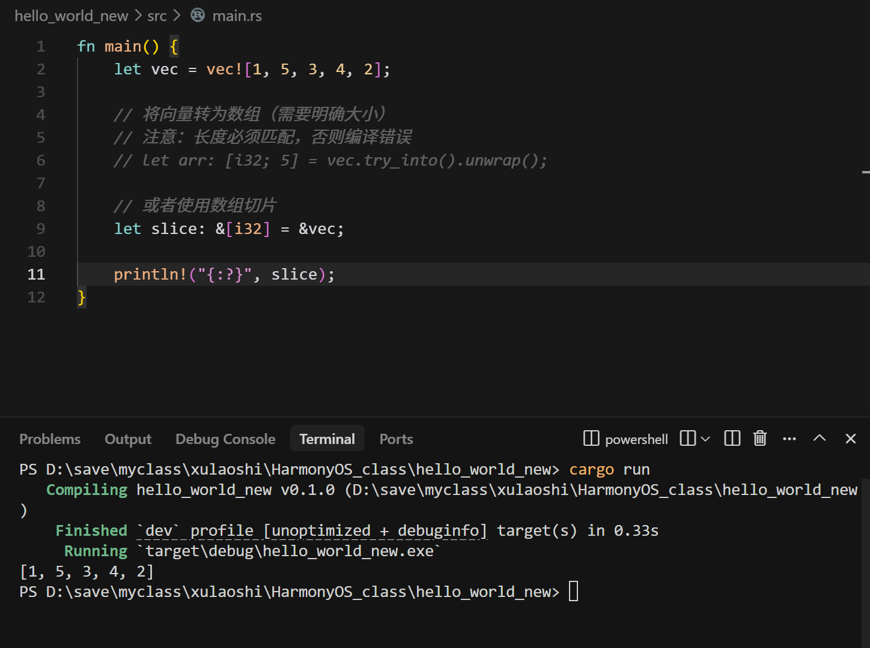Click the main.rs breadcrumb item
Image resolution: width=870 pixels, height=648 pixels.
[x=237, y=16]
